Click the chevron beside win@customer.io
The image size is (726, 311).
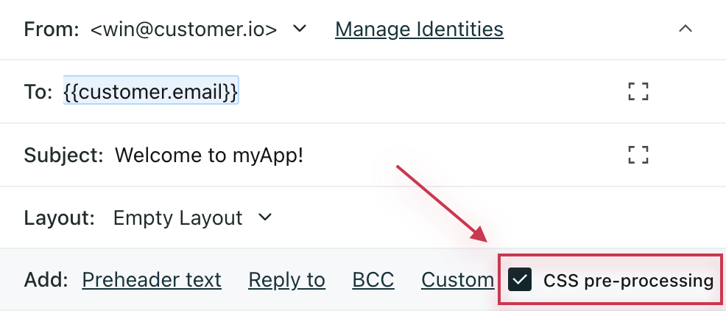pyautogui.click(x=299, y=29)
